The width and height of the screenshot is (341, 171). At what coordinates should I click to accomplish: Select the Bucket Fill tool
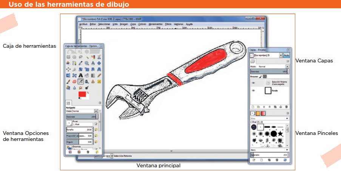coord(87,76)
